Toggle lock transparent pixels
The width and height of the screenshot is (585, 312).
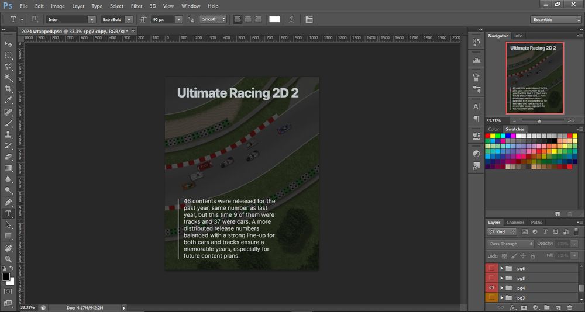pos(504,256)
